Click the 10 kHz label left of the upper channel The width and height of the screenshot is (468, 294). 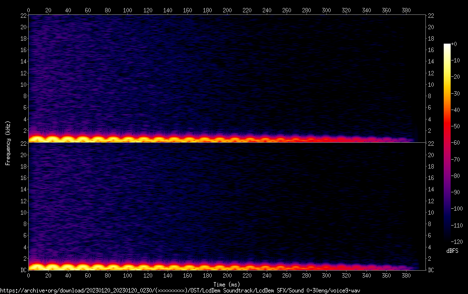coord(23,84)
